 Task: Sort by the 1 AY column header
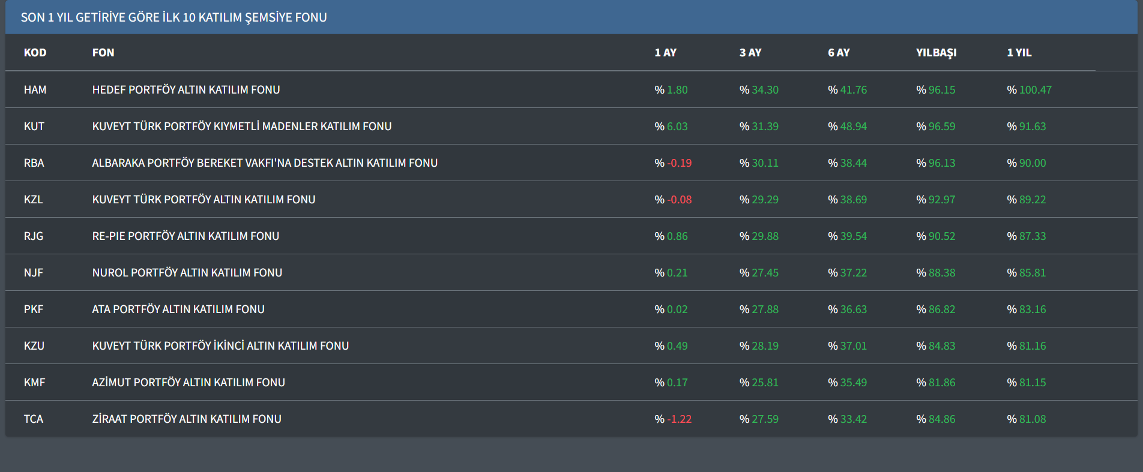click(x=665, y=53)
